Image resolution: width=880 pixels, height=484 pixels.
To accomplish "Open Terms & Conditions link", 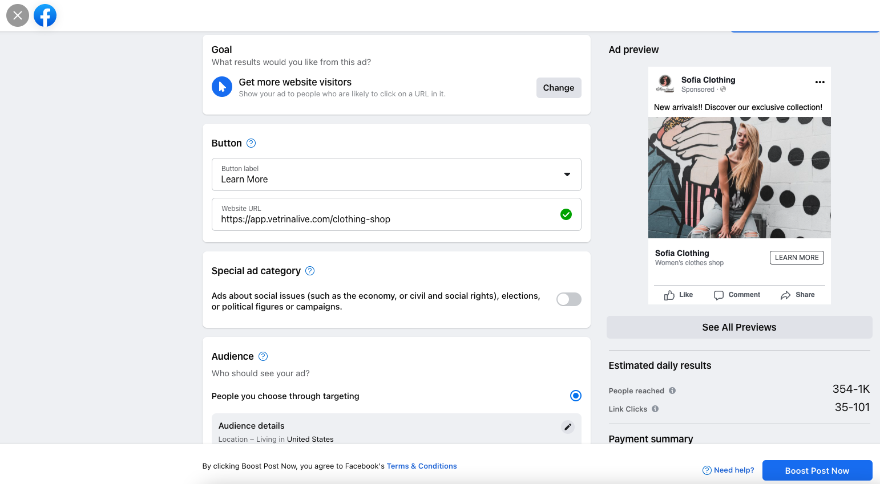I will coord(422,466).
